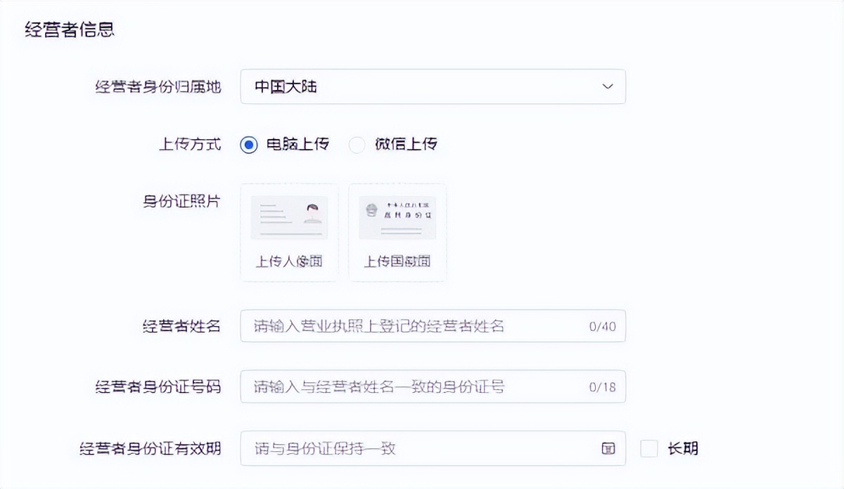The height and width of the screenshot is (489, 844).
Task: Click the 上传方式 field label
Action: coord(190,145)
